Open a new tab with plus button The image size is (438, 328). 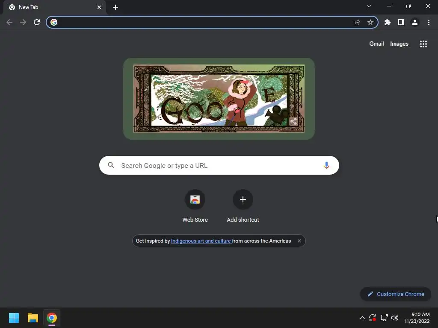(x=115, y=7)
